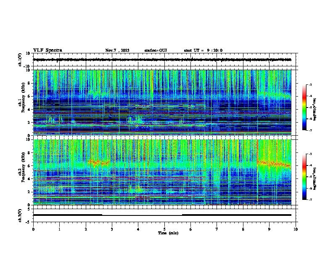333x257 pixels.
Task: Click the ch.1 voltage waveform trace
Action: click(162, 60)
